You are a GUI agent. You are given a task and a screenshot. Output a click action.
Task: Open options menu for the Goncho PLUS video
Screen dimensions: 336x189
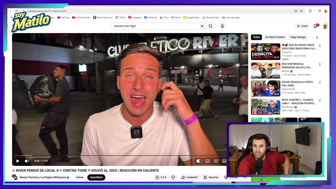click(x=320, y=82)
